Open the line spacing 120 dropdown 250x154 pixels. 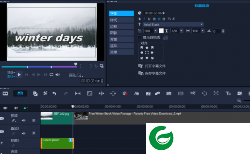coord(181,30)
